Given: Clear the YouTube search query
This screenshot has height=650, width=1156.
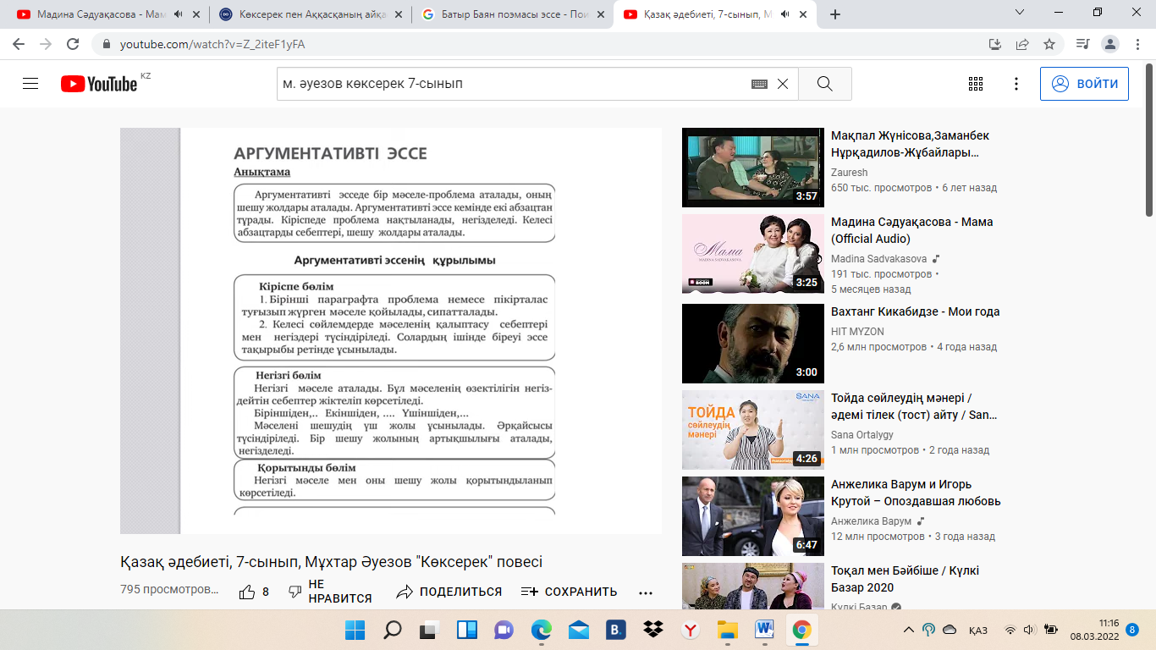Looking at the screenshot, I should (783, 84).
